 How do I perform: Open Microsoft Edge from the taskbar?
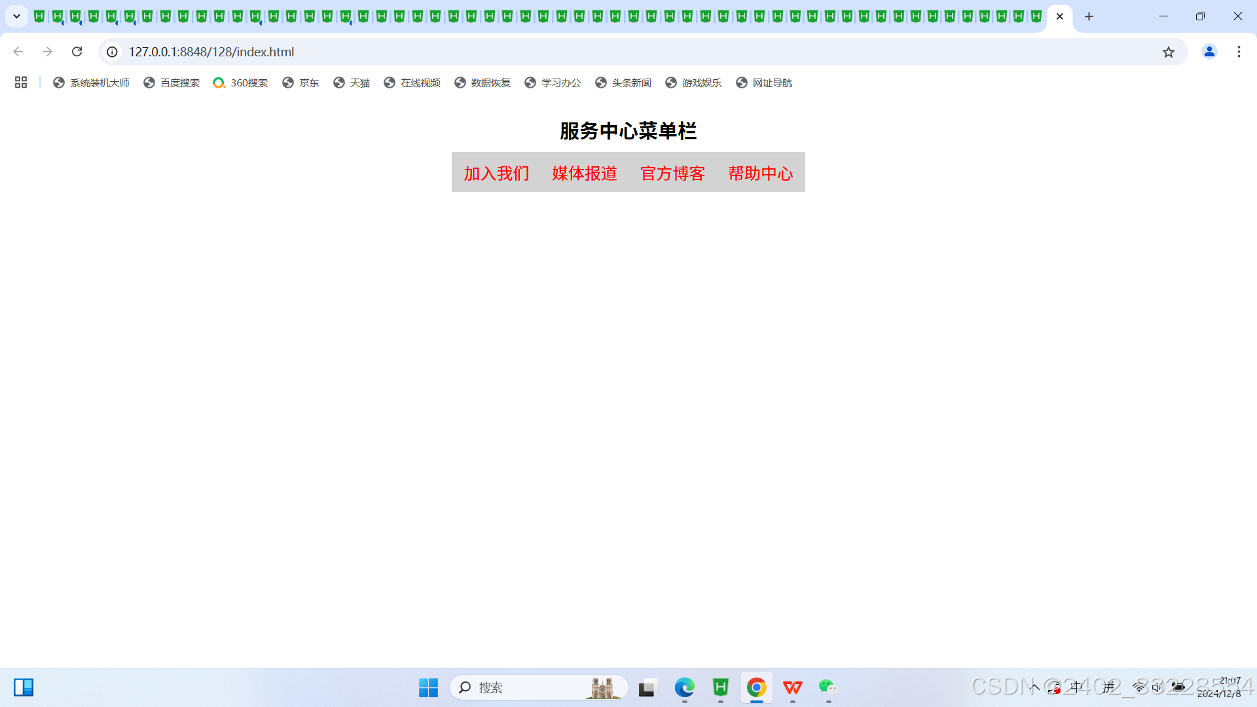coord(685,687)
